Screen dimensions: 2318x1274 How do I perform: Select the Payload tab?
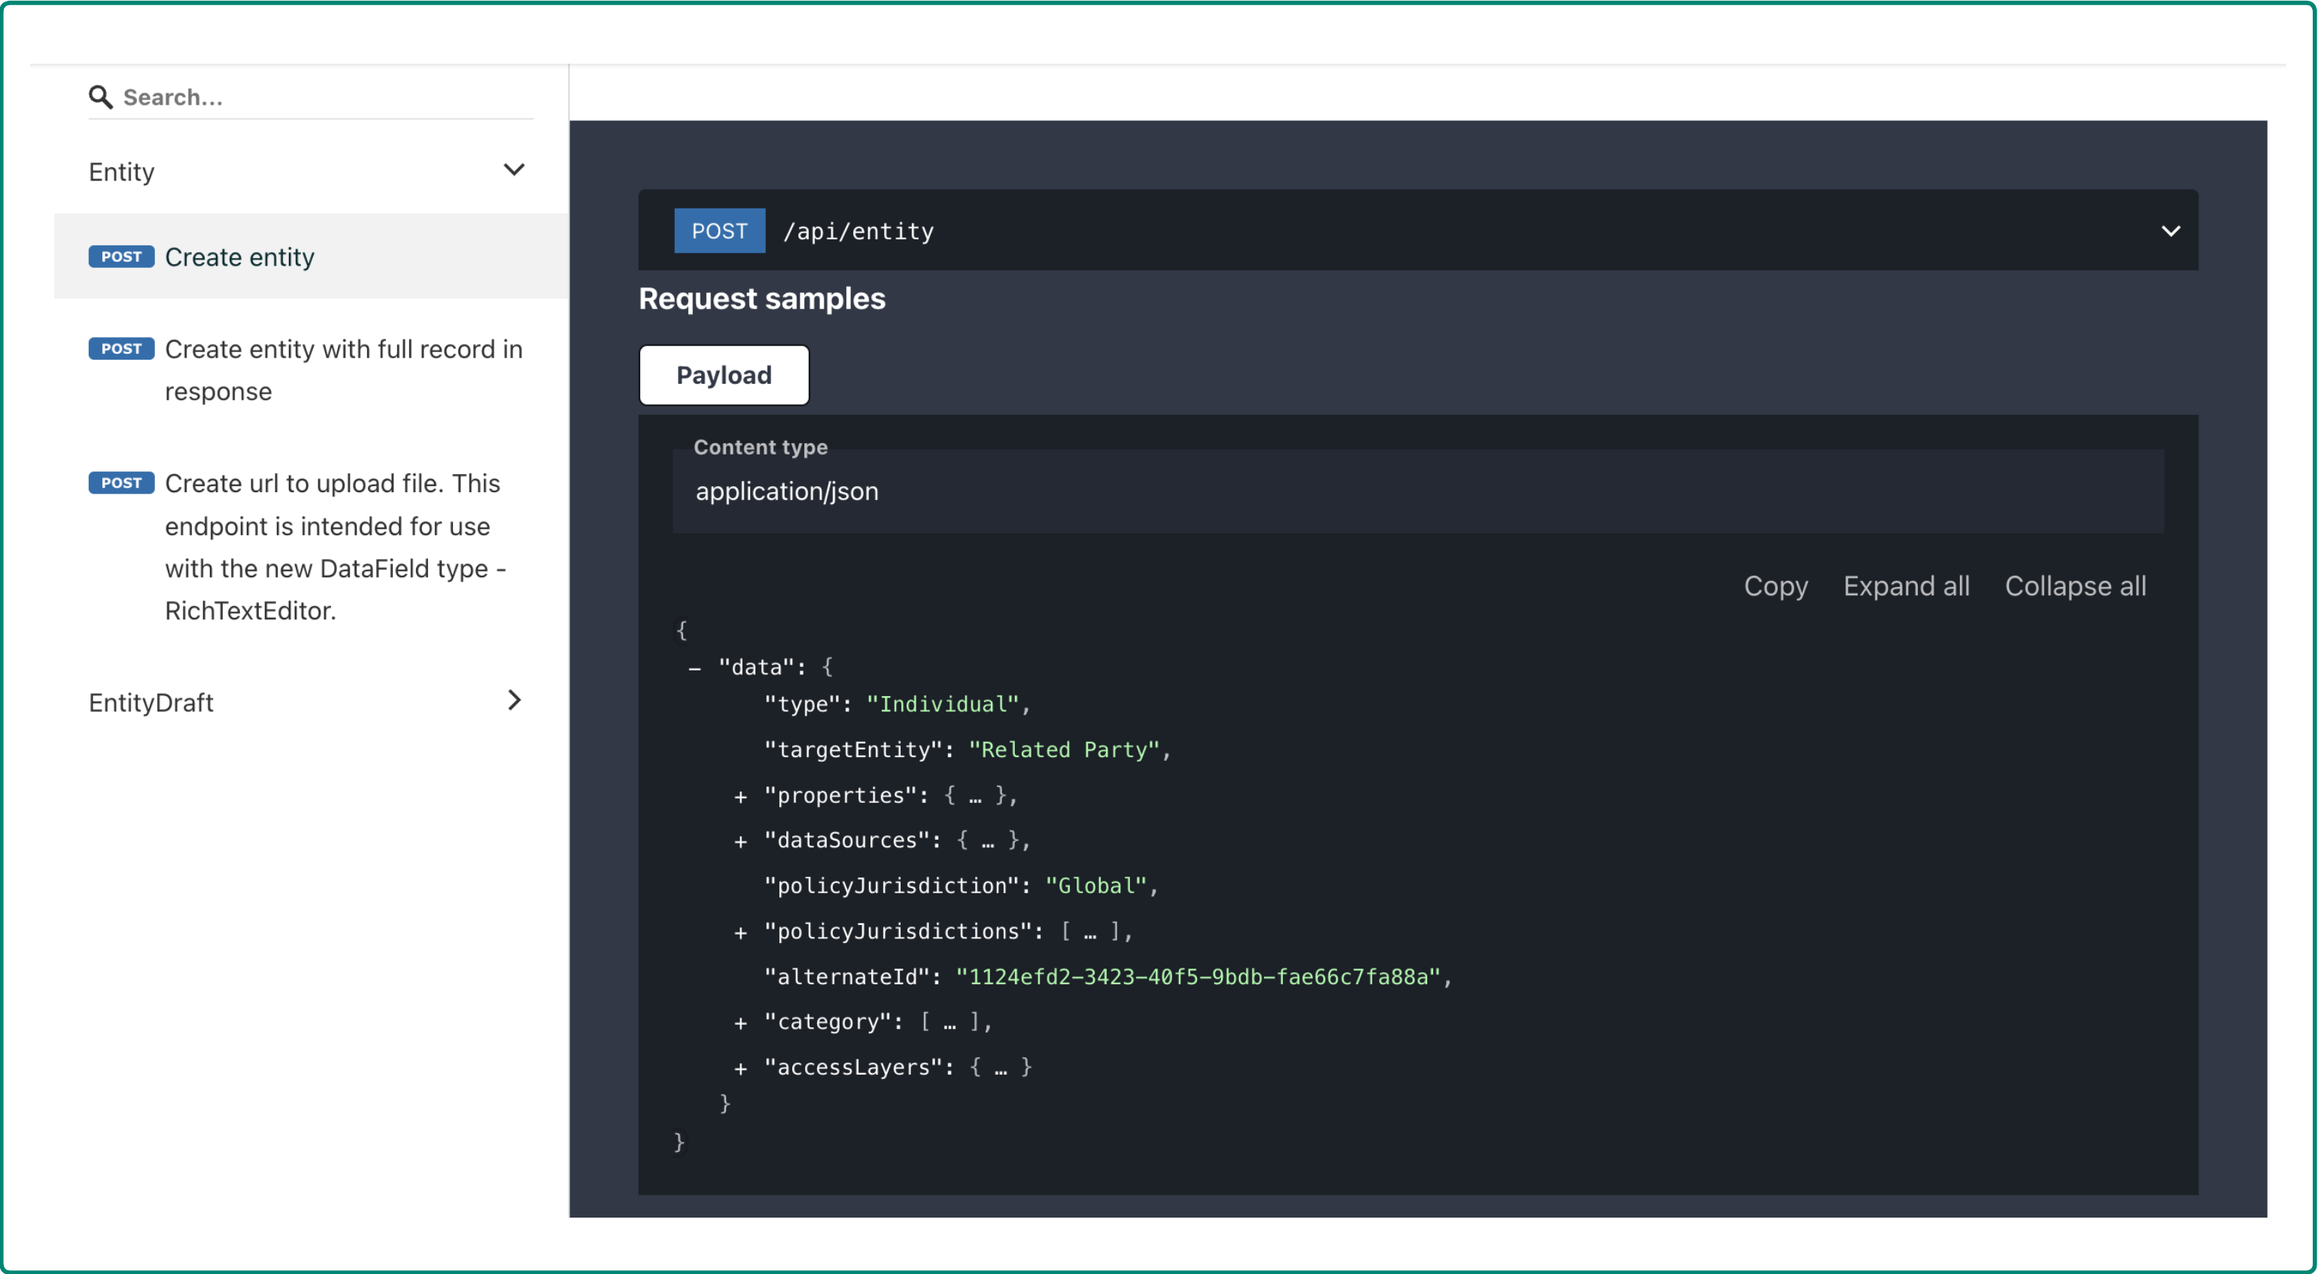point(724,376)
